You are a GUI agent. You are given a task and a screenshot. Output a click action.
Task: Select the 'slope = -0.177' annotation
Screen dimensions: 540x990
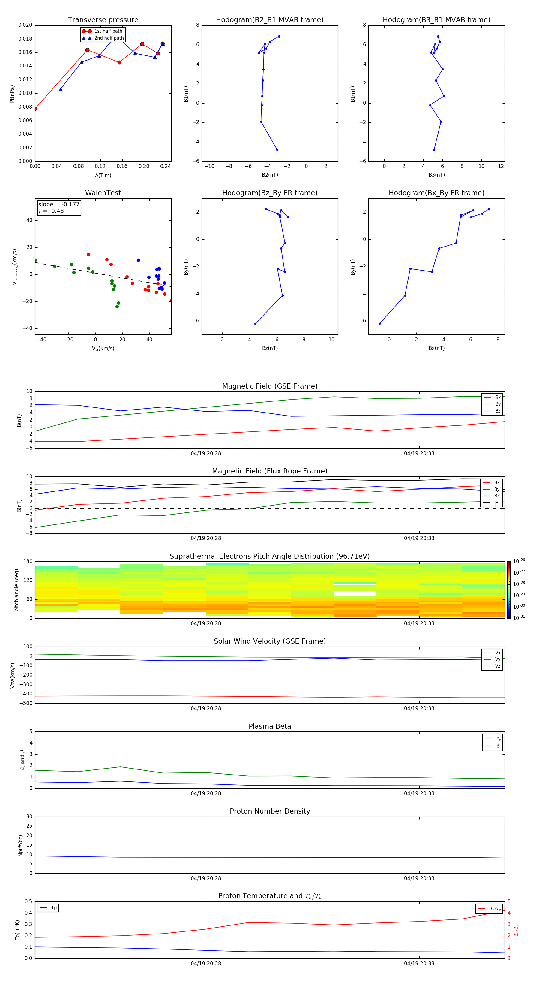[59, 205]
